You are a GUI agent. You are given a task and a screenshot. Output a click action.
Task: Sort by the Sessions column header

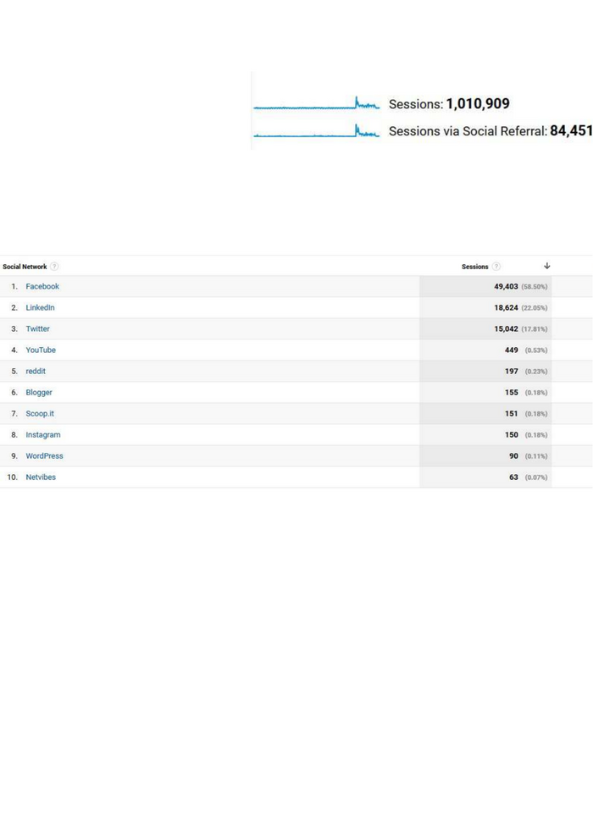tap(474, 267)
